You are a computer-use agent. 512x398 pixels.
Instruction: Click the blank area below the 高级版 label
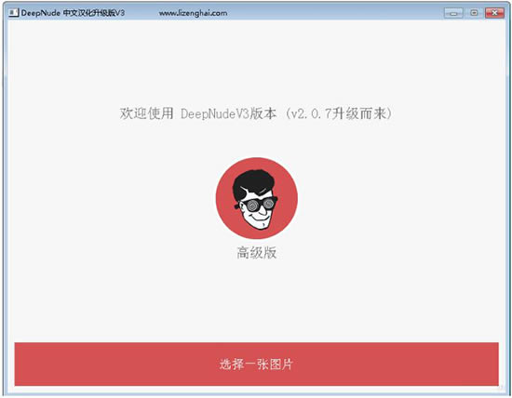(x=257, y=300)
